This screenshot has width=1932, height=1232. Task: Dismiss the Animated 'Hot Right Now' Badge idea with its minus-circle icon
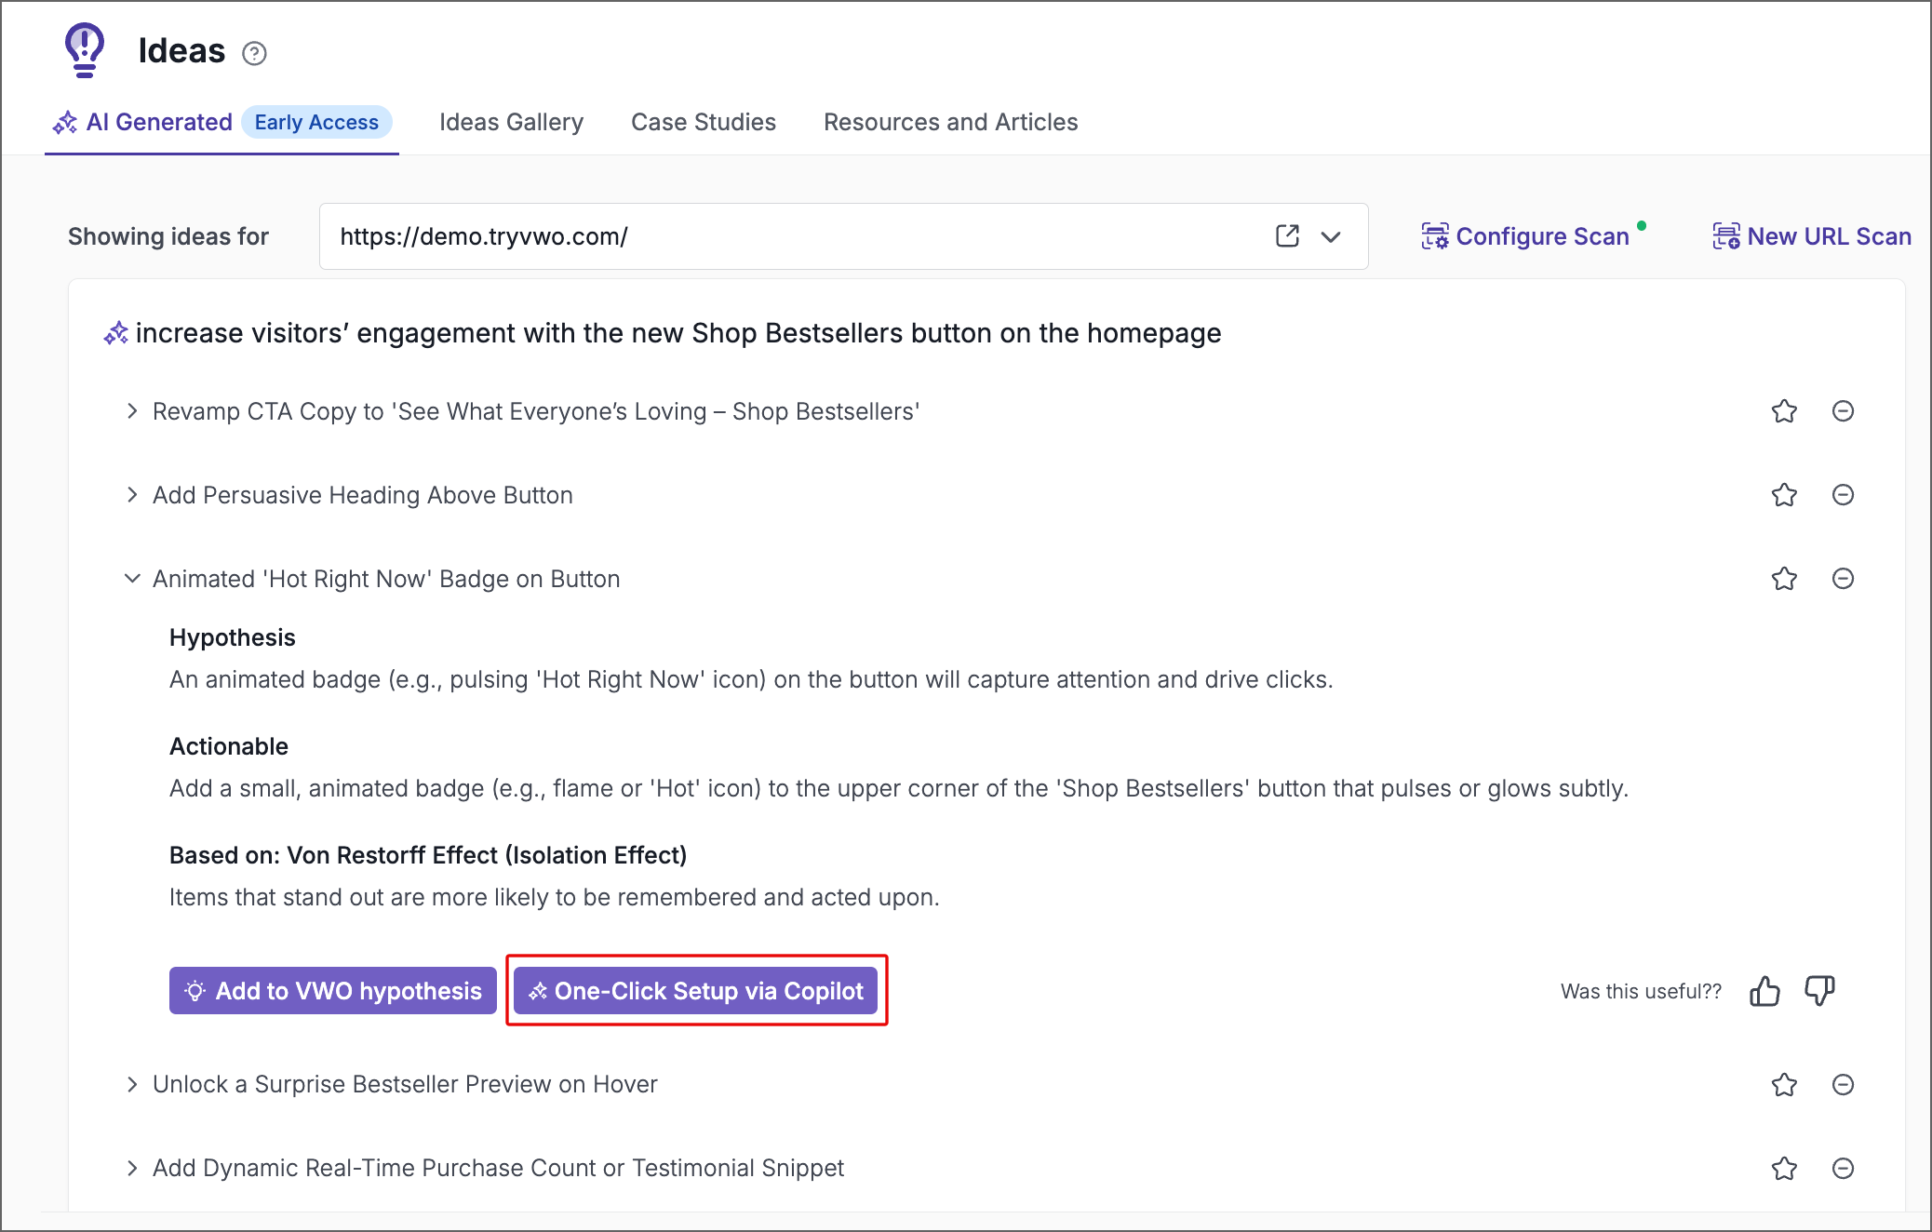[x=1843, y=579]
